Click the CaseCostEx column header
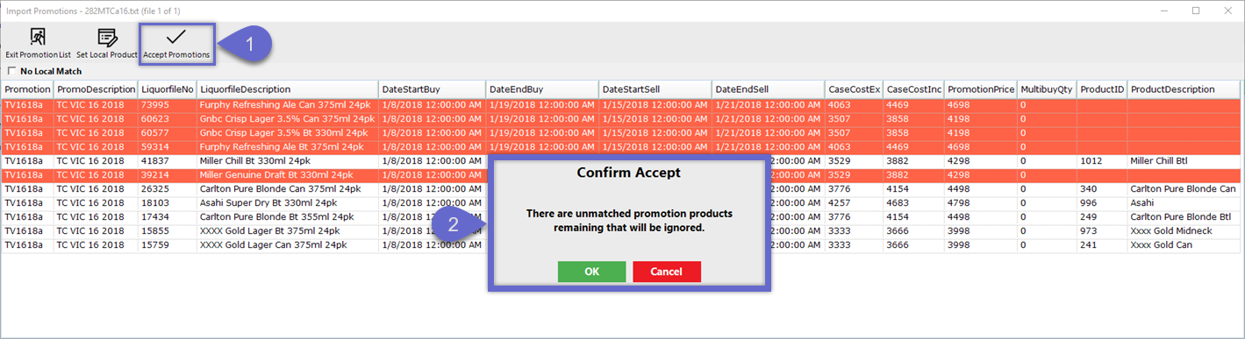 [854, 89]
